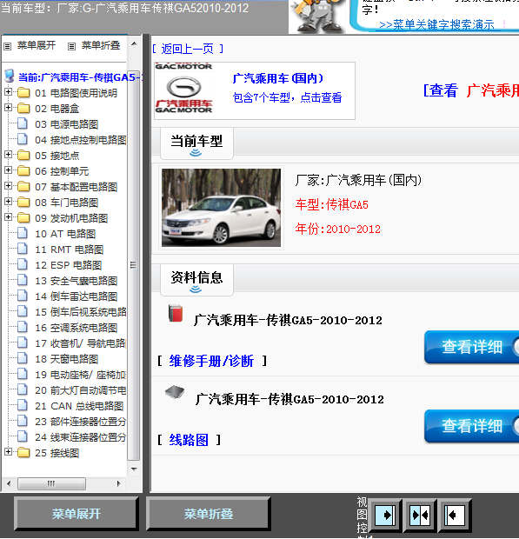Screen dimensions: 519x539
Task: Open 19 电动座椅/座椅加热 tree item
Action: click(81, 375)
